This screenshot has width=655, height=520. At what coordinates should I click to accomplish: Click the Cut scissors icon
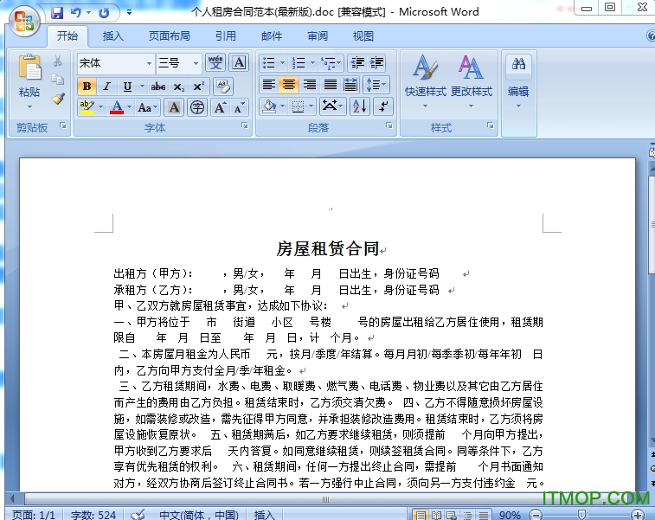point(58,61)
